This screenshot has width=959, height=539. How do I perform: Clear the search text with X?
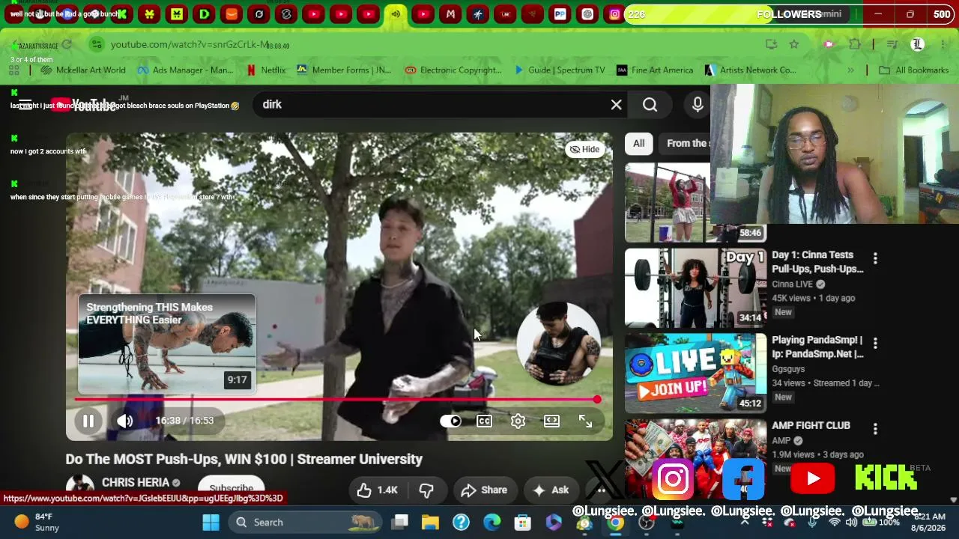[616, 105]
